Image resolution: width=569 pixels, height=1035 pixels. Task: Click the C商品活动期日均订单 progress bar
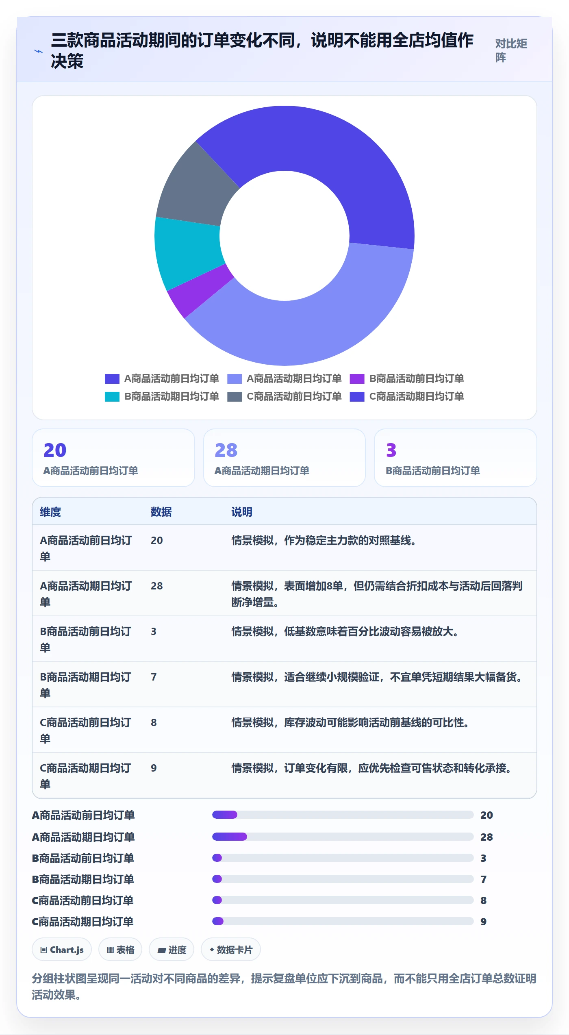coord(343,921)
